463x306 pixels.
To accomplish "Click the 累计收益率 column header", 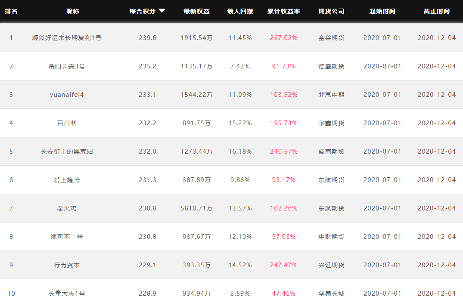I will 284,11.
